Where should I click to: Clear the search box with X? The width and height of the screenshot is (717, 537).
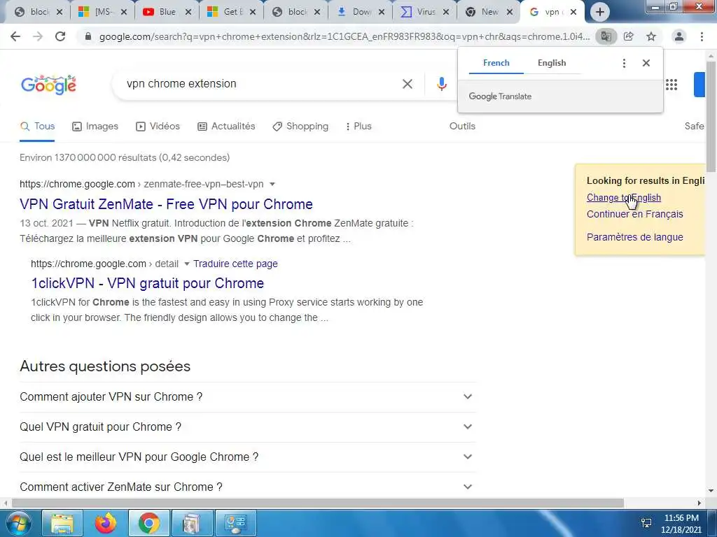click(408, 84)
